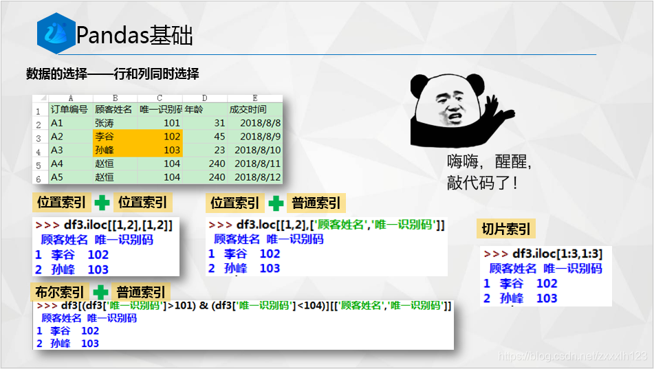
Task: Click the 普通索引 label above the df3.loc code
Action: coord(316,203)
